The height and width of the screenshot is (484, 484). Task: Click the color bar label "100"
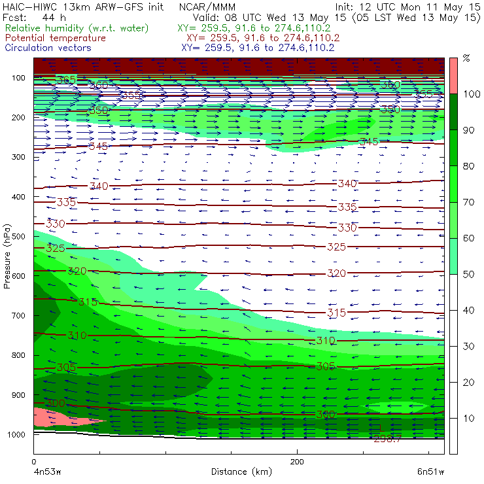[x=472, y=94]
